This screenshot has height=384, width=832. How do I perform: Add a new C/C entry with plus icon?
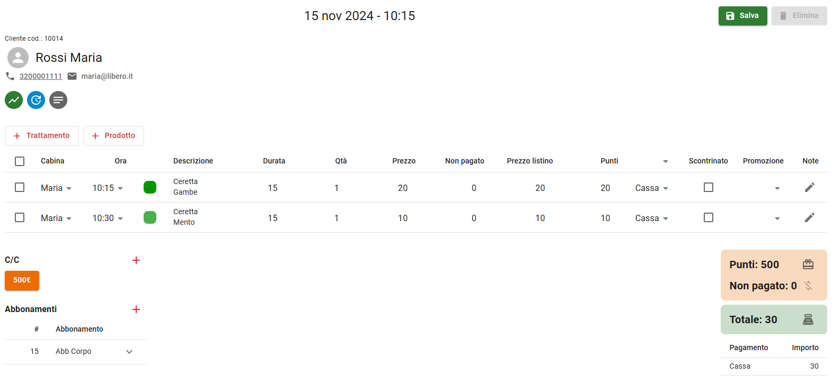(x=136, y=260)
